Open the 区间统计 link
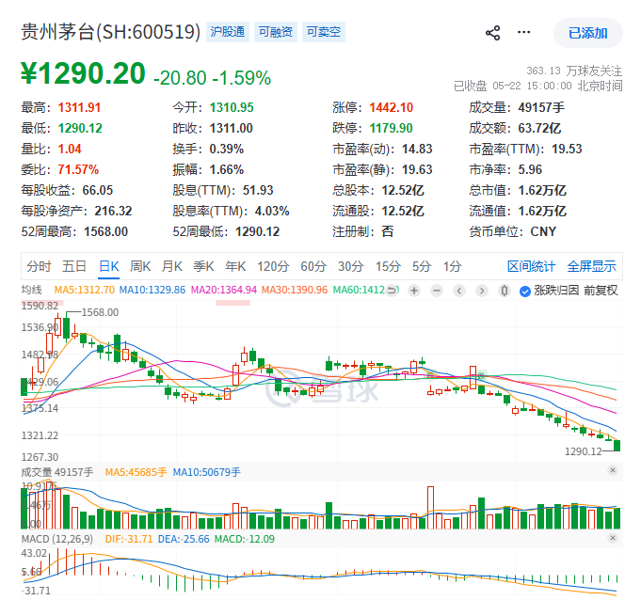This screenshot has height=600, width=641. 532,266
